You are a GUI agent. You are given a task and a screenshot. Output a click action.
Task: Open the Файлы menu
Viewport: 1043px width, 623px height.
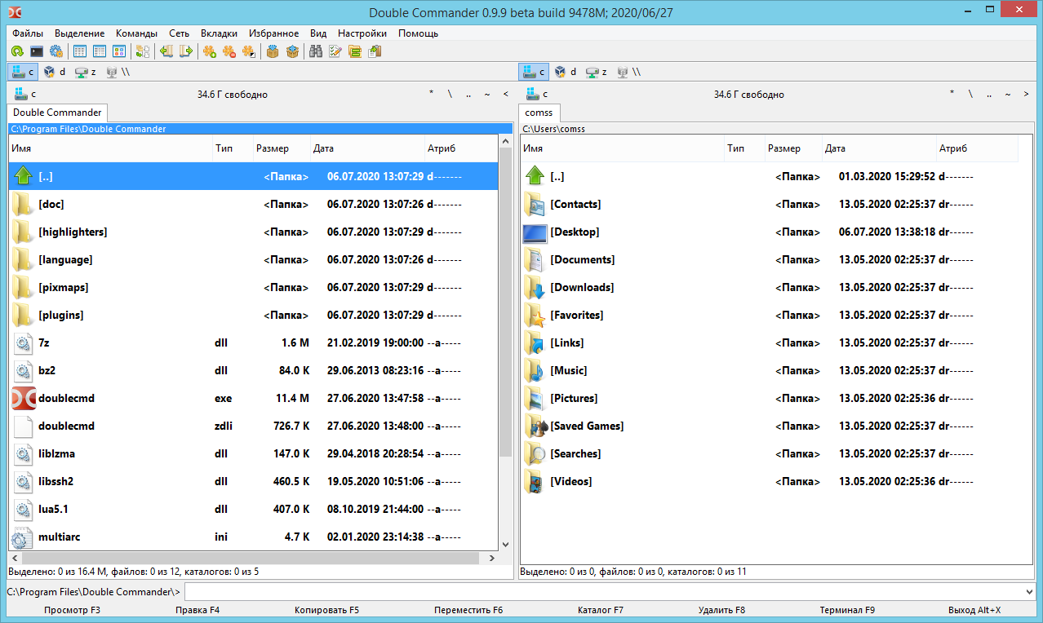tap(28, 33)
